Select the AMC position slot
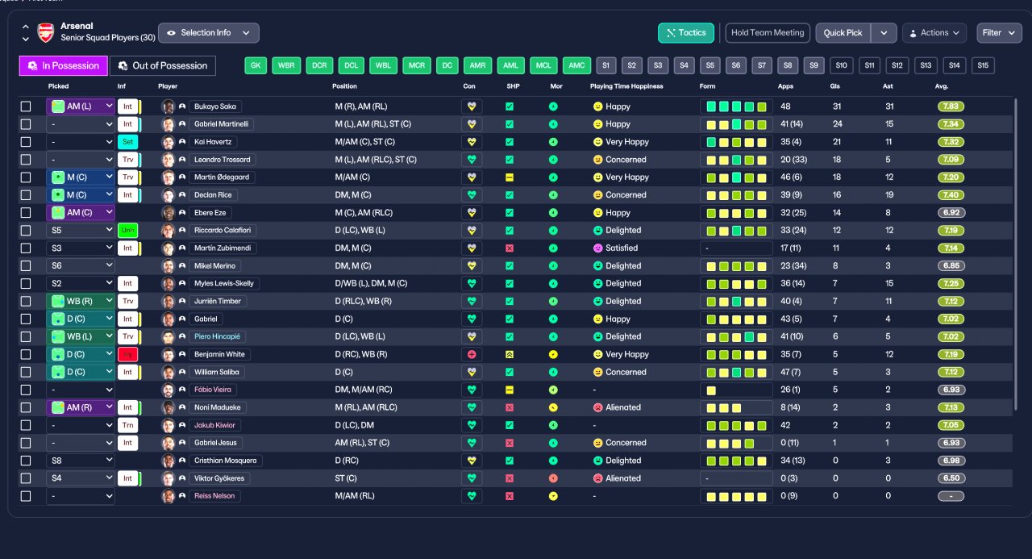The height and width of the screenshot is (559, 1032). pyautogui.click(x=576, y=65)
